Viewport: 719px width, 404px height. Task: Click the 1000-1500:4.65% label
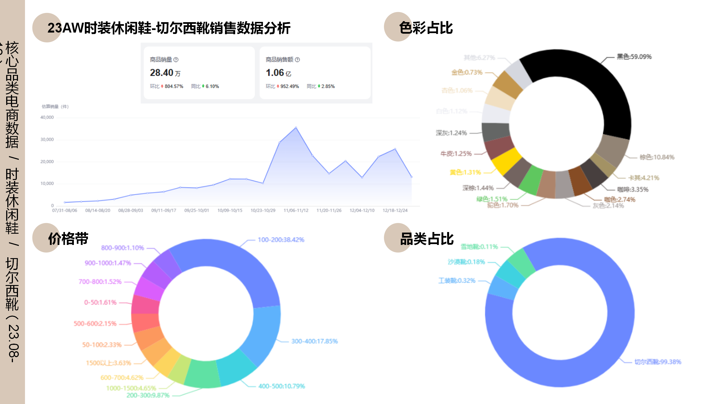pos(131,388)
